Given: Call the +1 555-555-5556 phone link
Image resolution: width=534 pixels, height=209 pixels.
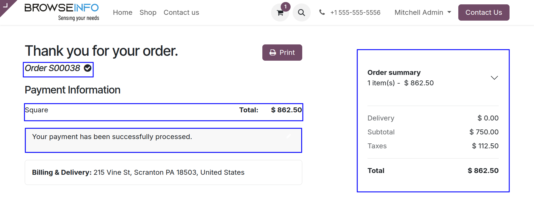Looking at the screenshot, I should (x=355, y=12).
